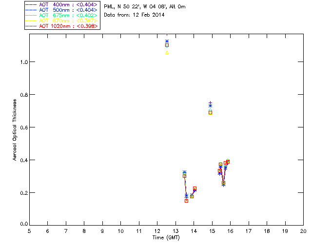
Task: Click the x-axis tick label 14
Action: click(194, 231)
